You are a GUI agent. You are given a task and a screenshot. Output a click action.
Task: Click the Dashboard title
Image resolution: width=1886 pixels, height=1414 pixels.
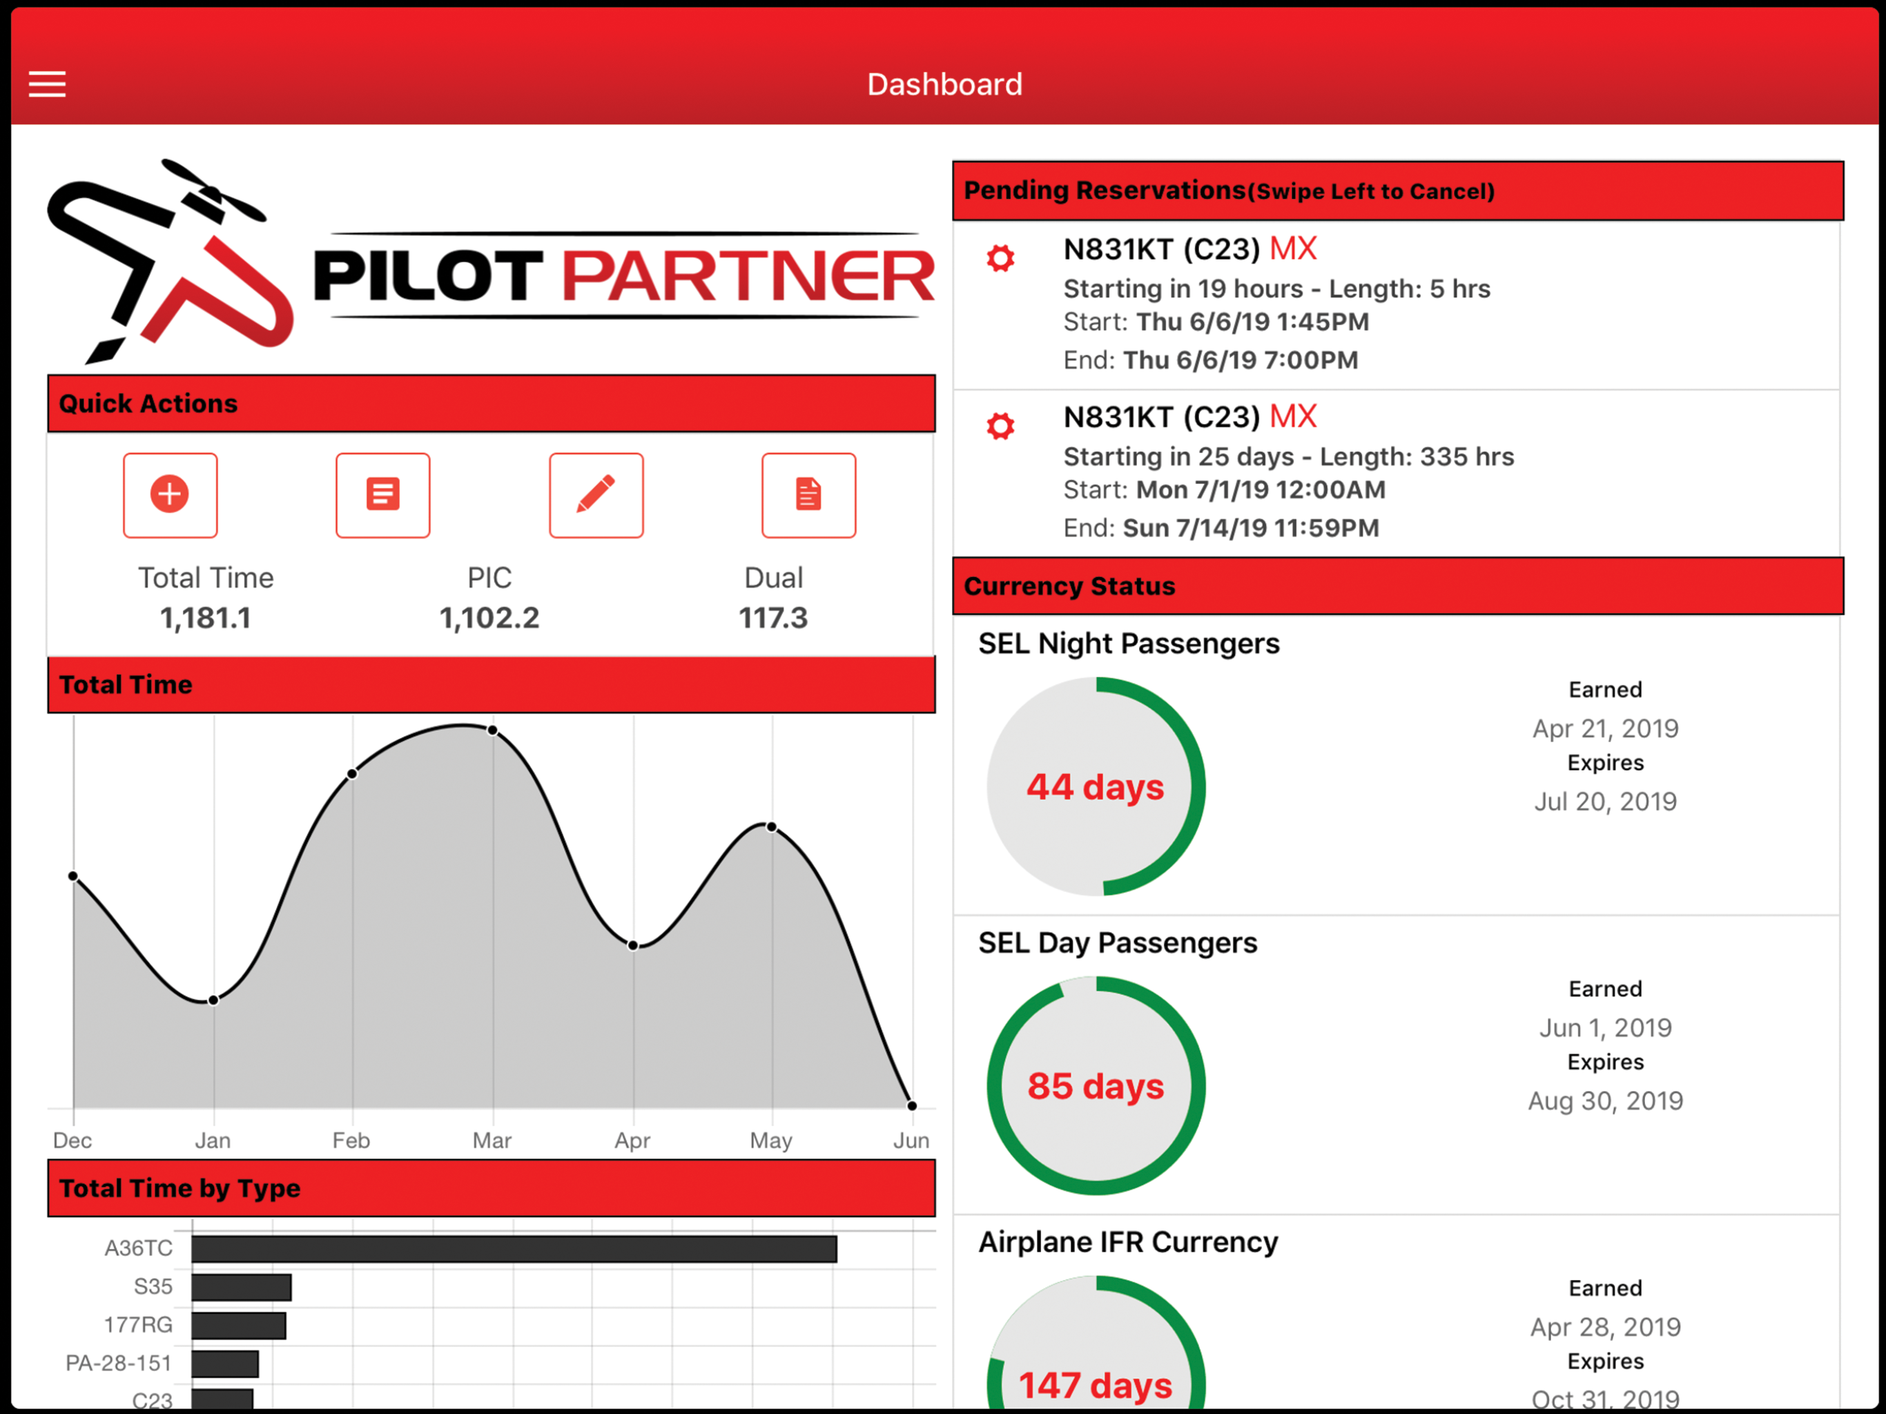point(944,84)
